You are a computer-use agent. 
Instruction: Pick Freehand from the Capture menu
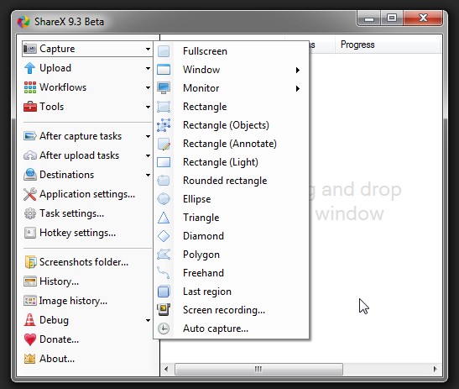point(232,273)
